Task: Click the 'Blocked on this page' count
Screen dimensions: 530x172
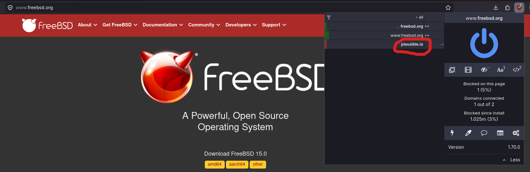Action: tap(484, 90)
